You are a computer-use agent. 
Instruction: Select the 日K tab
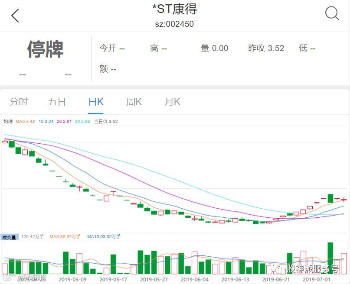click(x=96, y=102)
